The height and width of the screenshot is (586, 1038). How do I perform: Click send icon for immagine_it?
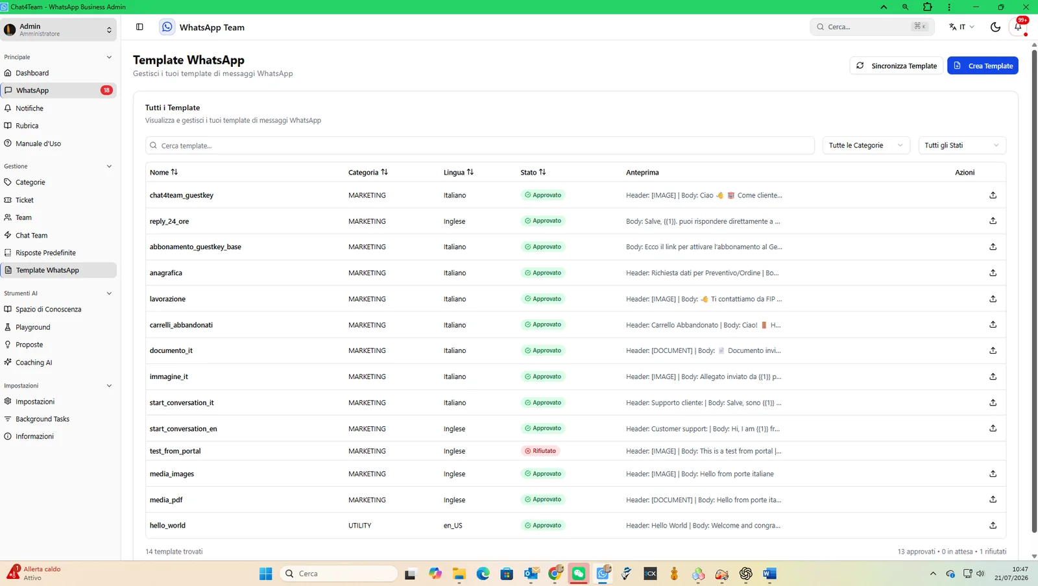coord(993,376)
